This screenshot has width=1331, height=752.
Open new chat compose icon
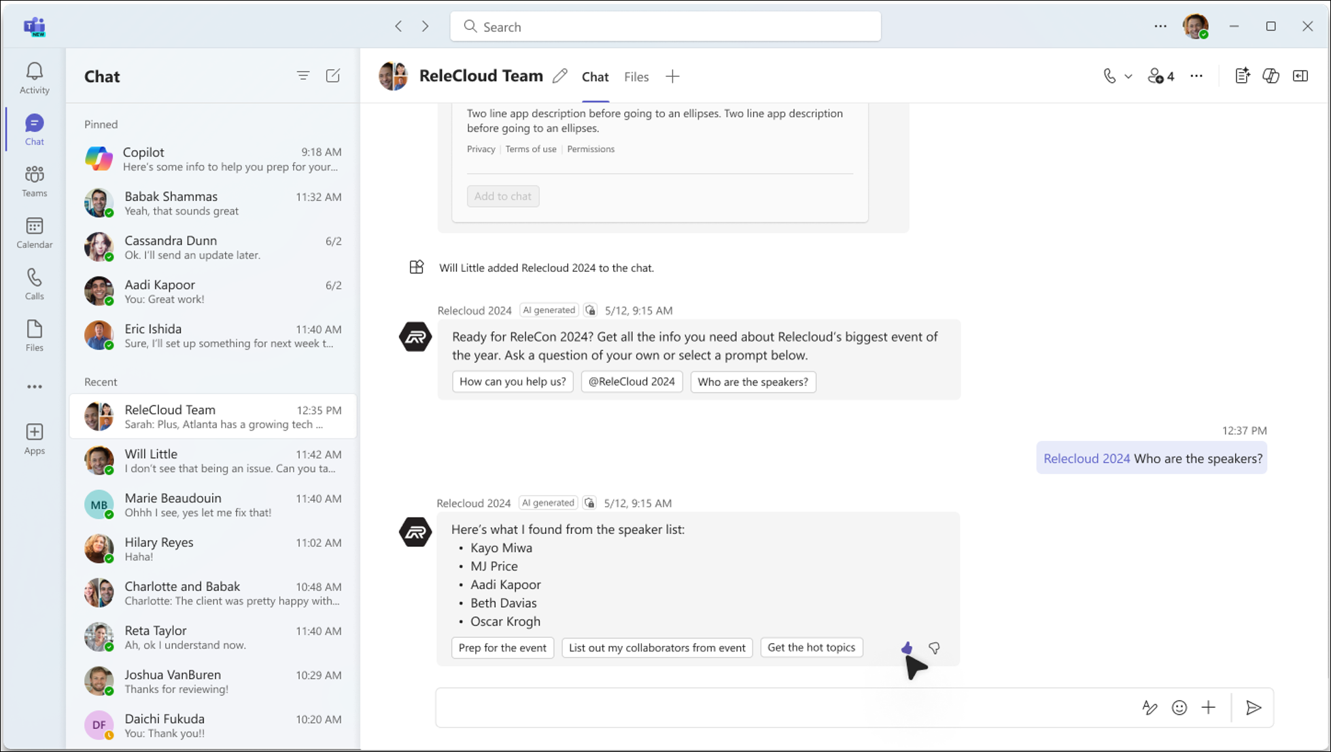coord(333,76)
